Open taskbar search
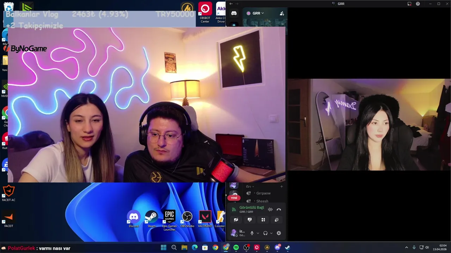451x253 pixels. point(174,247)
